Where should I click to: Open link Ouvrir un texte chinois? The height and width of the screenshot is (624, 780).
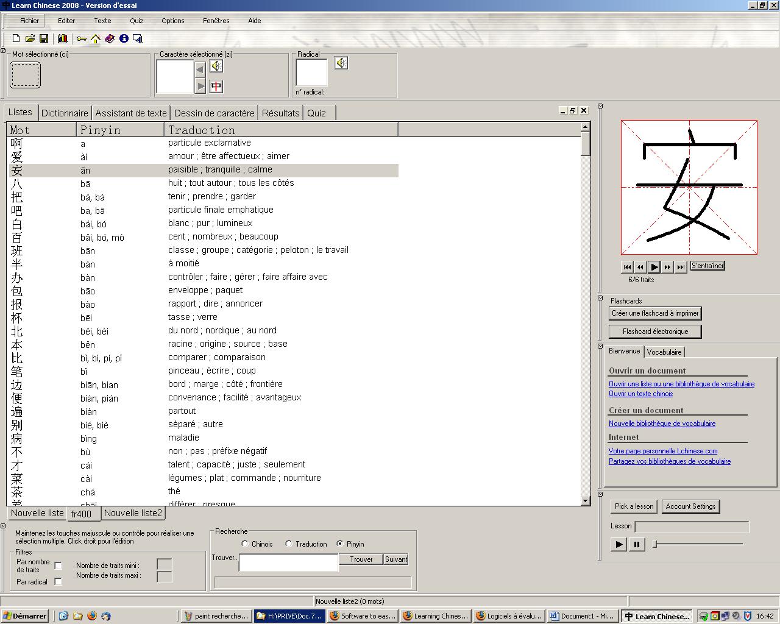click(x=640, y=394)
